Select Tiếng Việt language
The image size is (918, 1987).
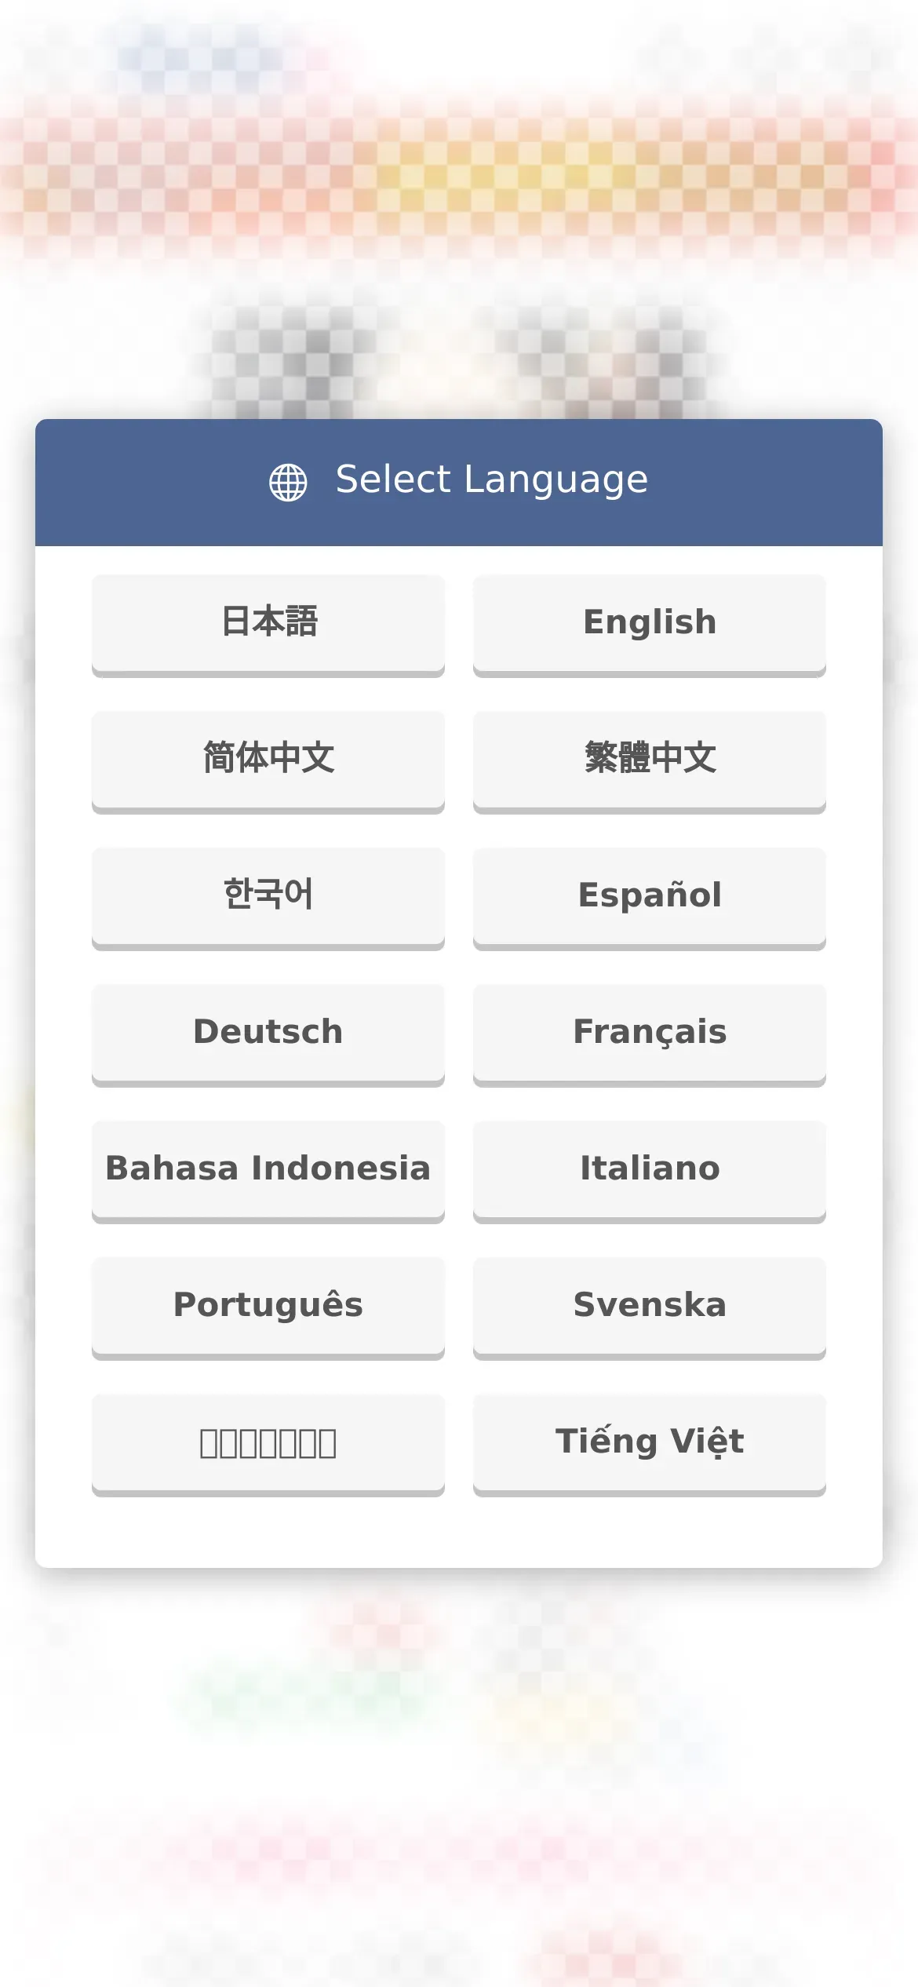650,1445
